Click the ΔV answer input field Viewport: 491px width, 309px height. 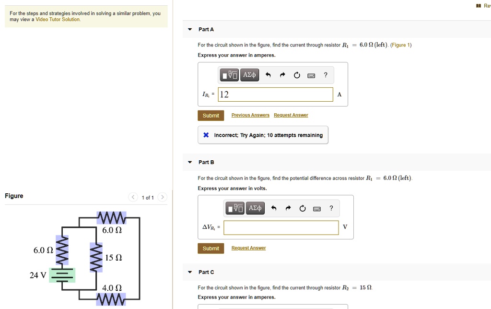[x=281, y=227]
